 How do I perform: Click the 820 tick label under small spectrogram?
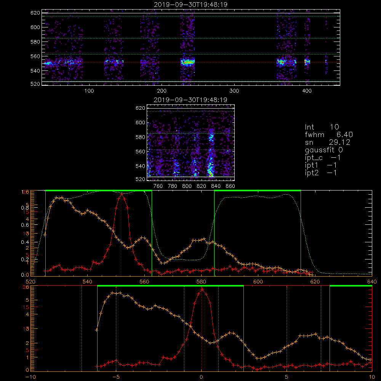(x=202, y=186)
